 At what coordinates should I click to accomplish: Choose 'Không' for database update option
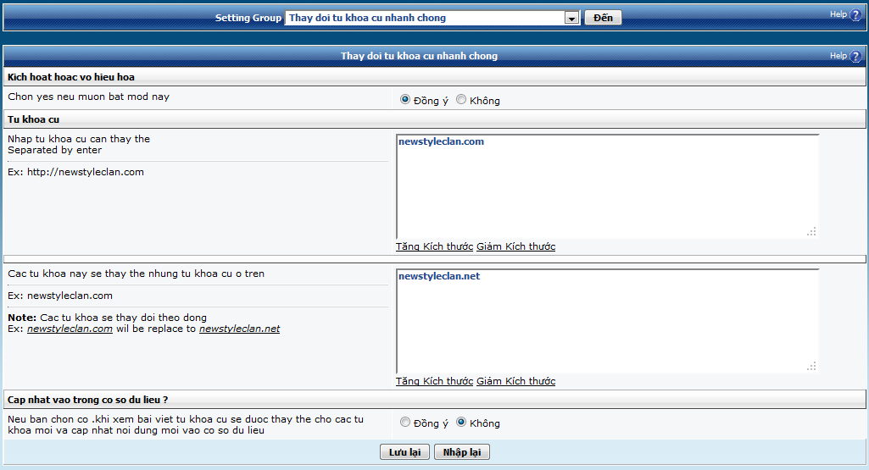coord(461,423)
